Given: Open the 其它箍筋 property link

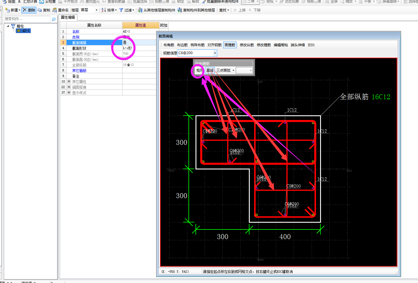Looking at the screenshot, I should click(79, 70).
